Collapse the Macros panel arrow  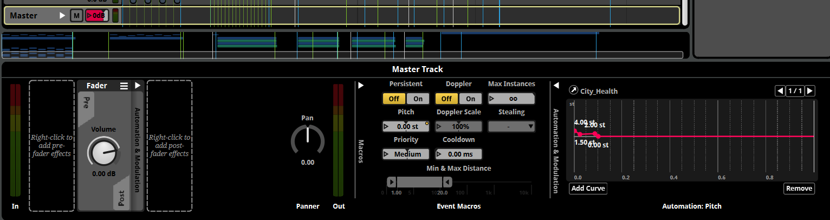(361, 85)
